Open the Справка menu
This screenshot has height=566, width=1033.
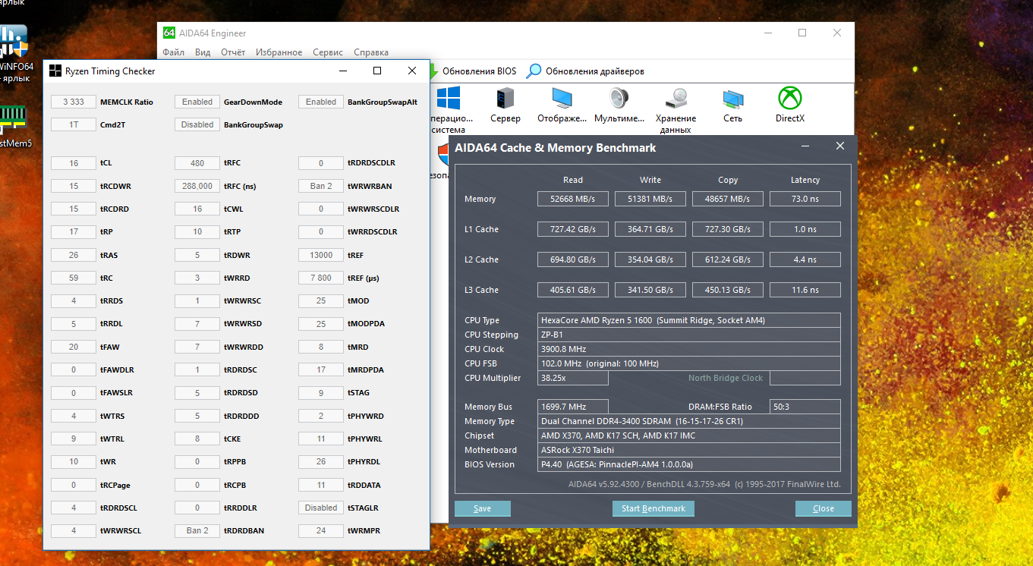click(371, 52)
